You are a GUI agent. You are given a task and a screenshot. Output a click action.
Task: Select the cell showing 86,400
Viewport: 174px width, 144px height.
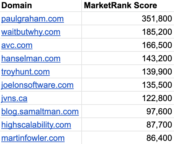pos(128,138)
